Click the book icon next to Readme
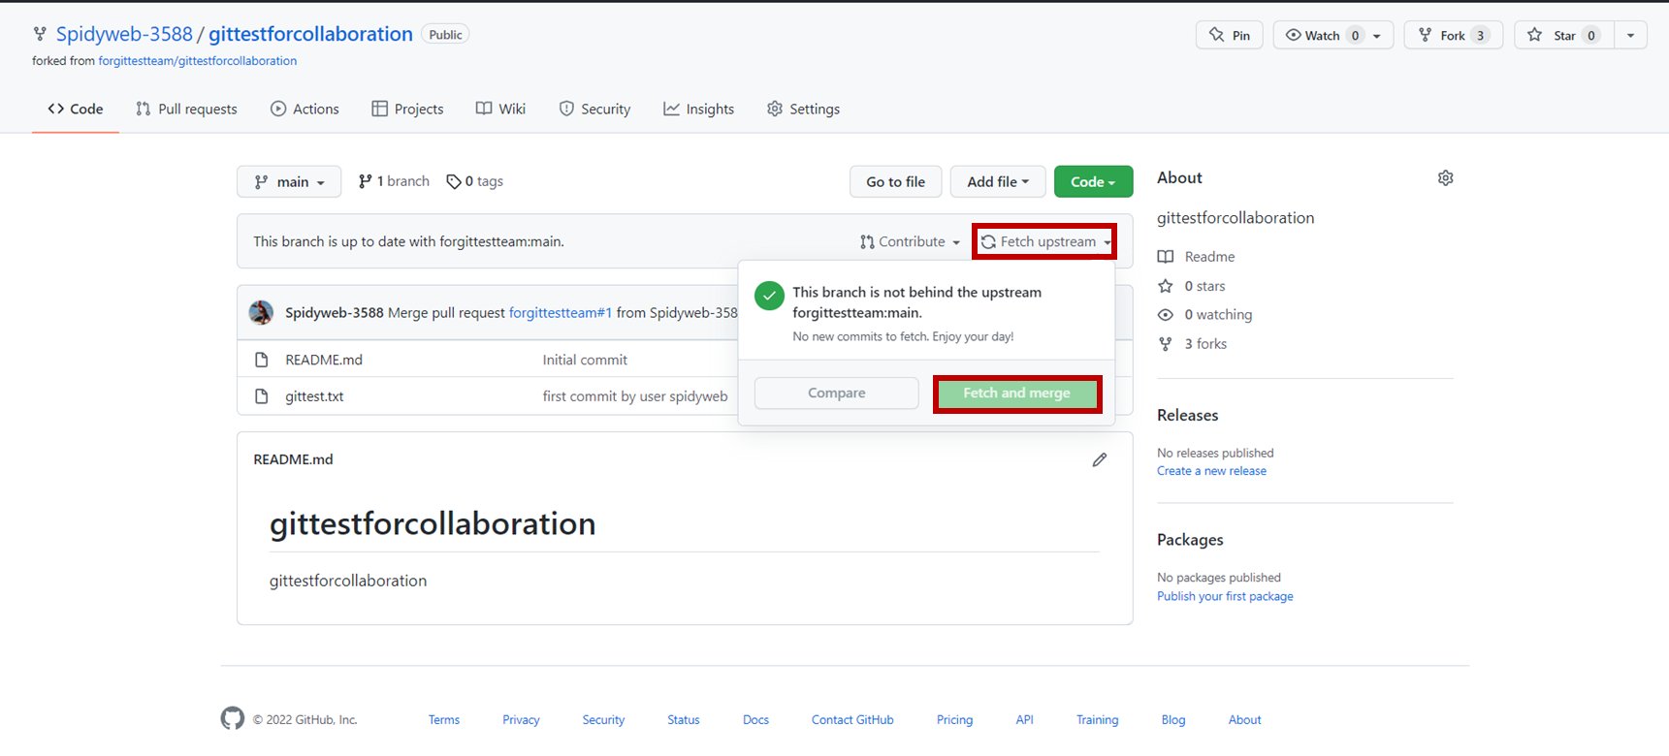The width and height of the screenshot is (1669, 756). coord(1166,257)
